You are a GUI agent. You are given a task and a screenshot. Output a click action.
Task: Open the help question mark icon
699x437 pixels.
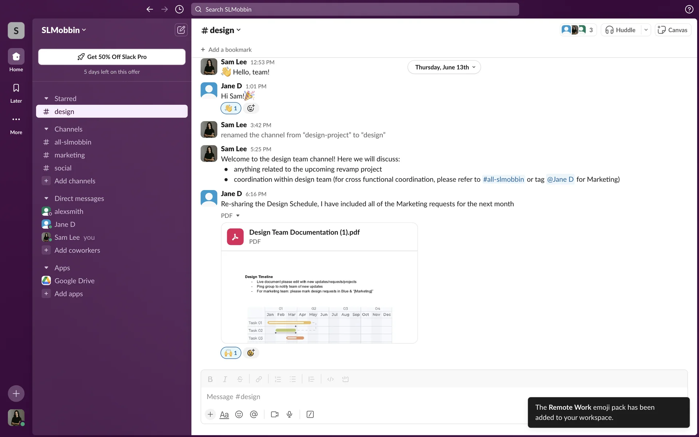pyautogui.click(x=689, y=9)
